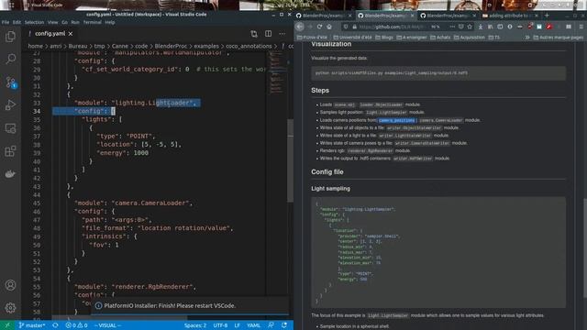Image resolution: width=587 pixels, height=330 pixels.
Task: Open the Université d'été bookmark folder
Action: [x=352, y=38]
